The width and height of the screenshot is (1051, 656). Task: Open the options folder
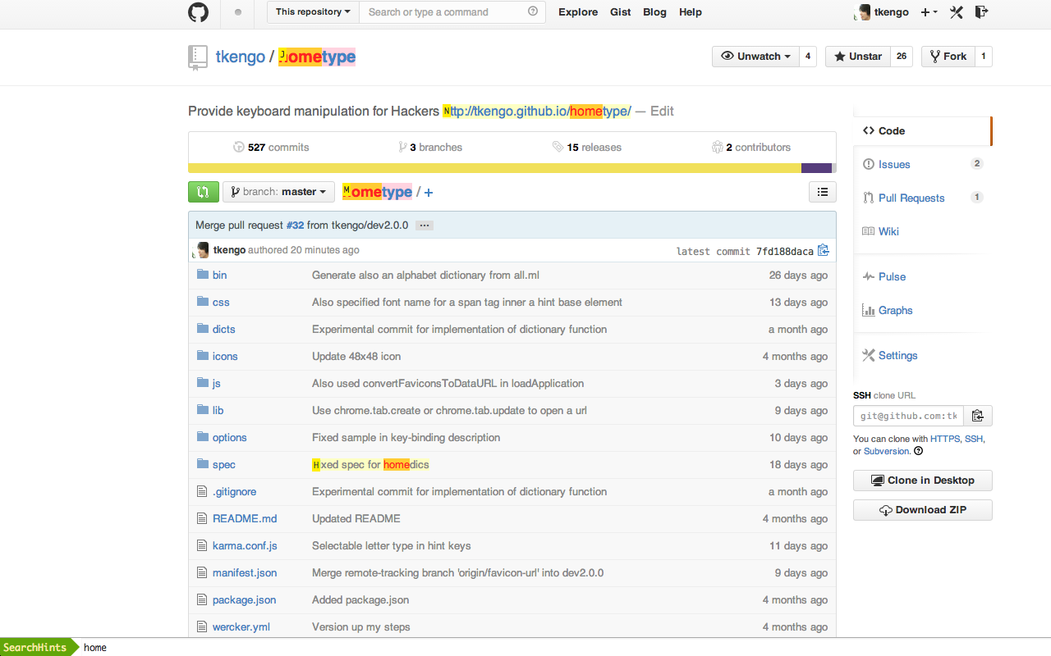pyautogui.click(x=230, y=437)
